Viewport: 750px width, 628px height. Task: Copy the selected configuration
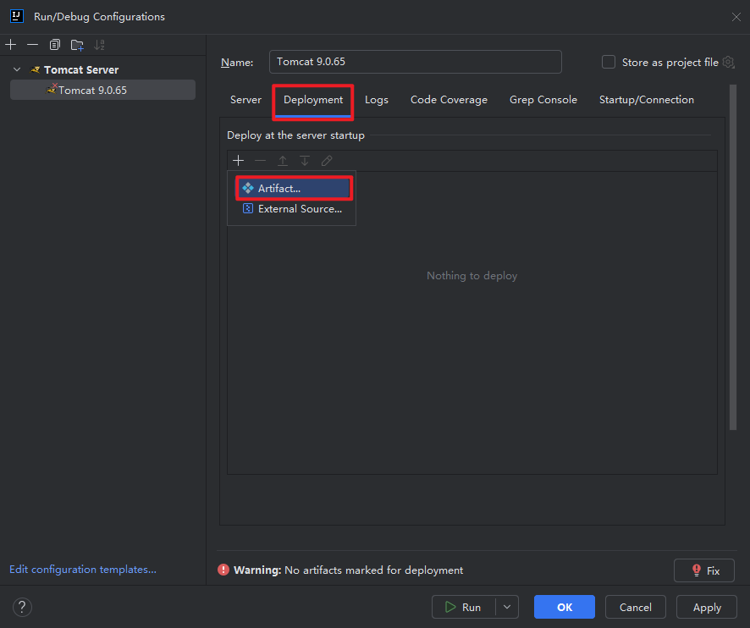(54, 45)
